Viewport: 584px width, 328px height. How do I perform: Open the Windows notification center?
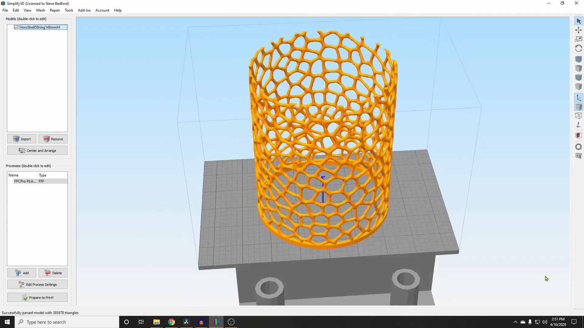574,322
